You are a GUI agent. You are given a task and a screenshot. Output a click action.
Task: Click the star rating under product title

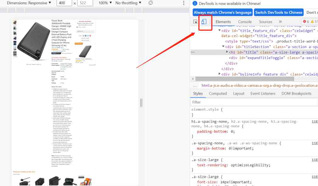click(x=55, y=49)
